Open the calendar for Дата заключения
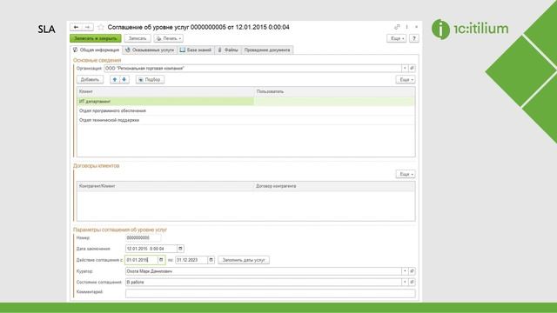The image size is (557, 313). 180,249
